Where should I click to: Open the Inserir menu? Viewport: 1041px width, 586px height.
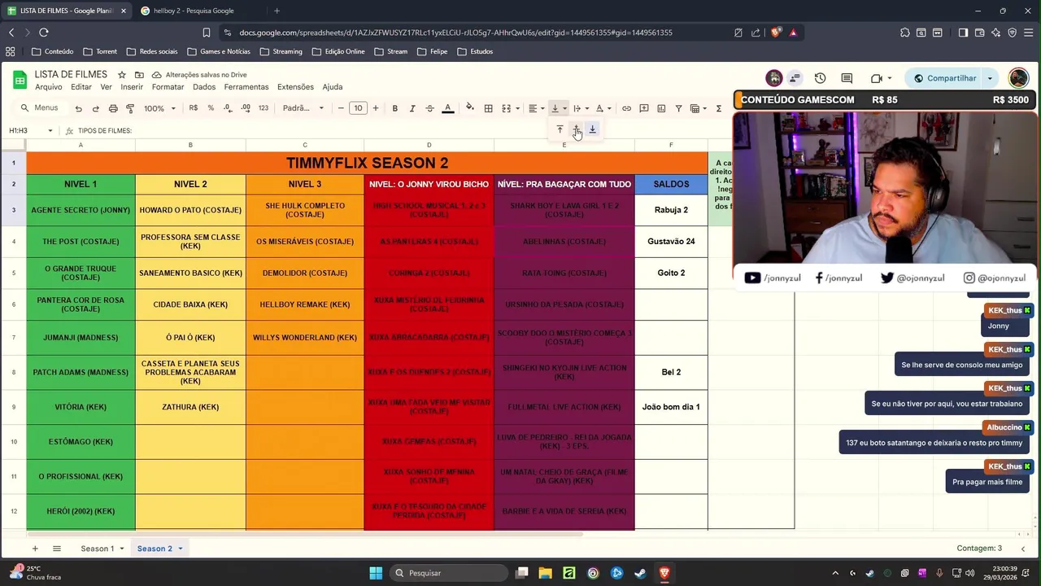[x=132, y=87]
